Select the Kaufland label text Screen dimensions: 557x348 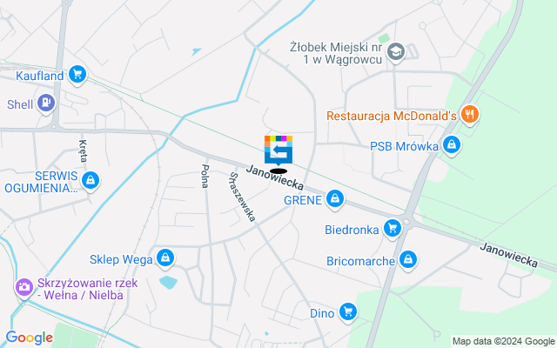click(40, 76)
